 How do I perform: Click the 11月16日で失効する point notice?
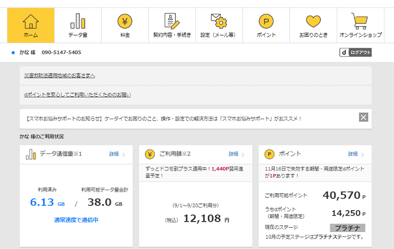tap(314, 172)
